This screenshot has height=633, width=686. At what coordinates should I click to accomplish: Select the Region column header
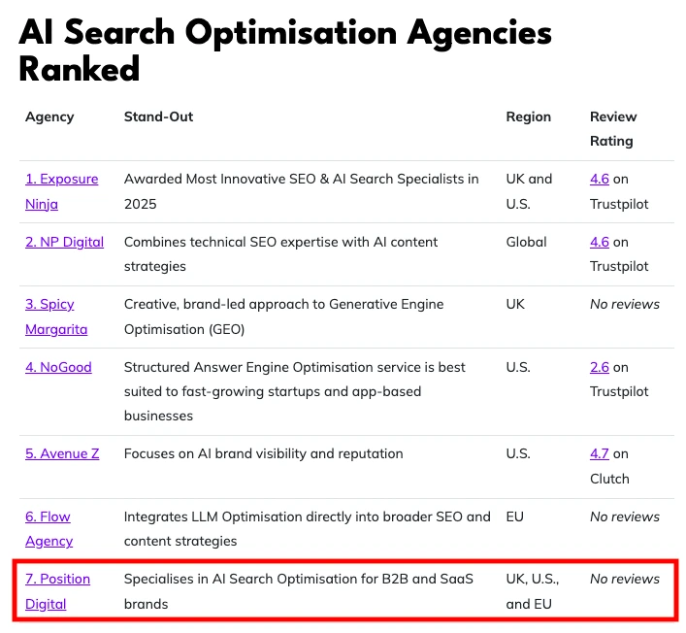click(528, 117)
